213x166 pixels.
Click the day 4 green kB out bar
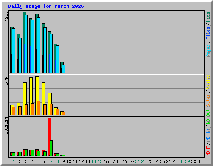click(x=32, y=153)
